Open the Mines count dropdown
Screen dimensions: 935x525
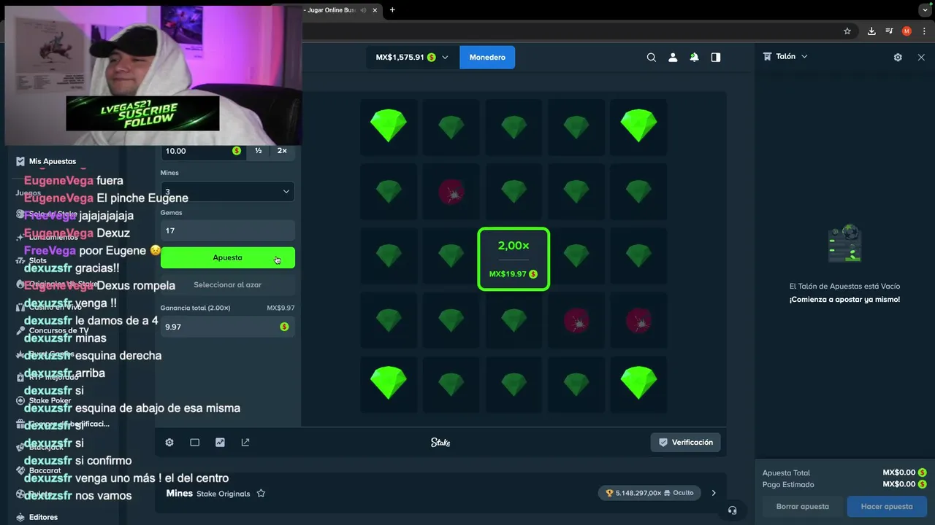click(x=227, y=192)
